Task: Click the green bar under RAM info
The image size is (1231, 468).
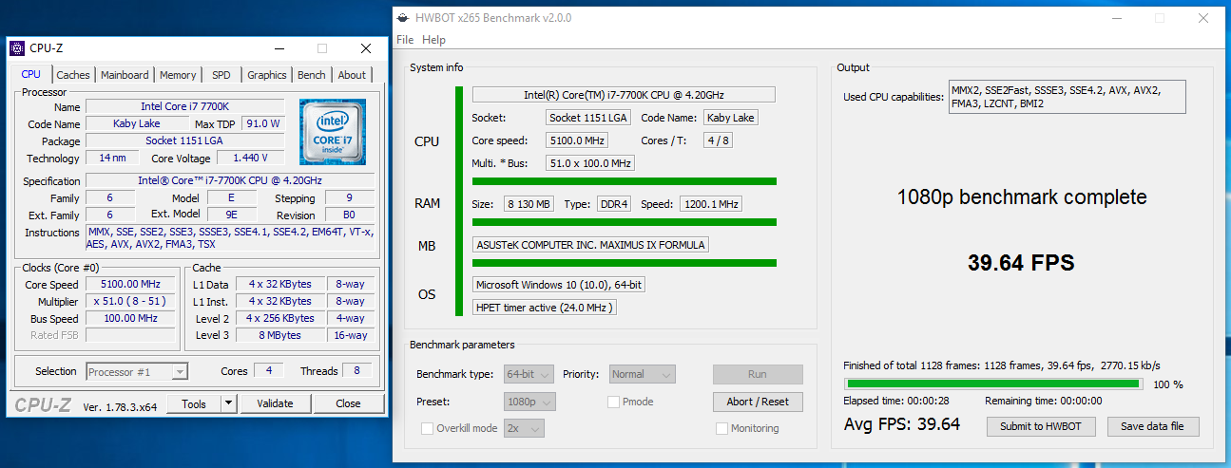Action: point(625,222)
